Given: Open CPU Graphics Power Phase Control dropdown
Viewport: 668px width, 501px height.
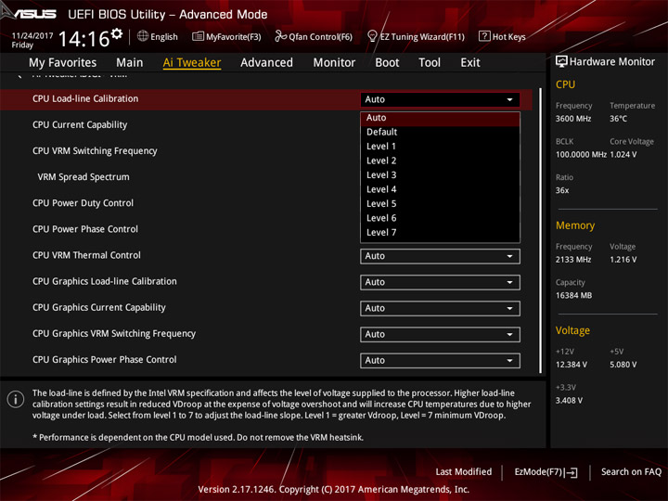Looking at the screenshot, I should [440, 360].
